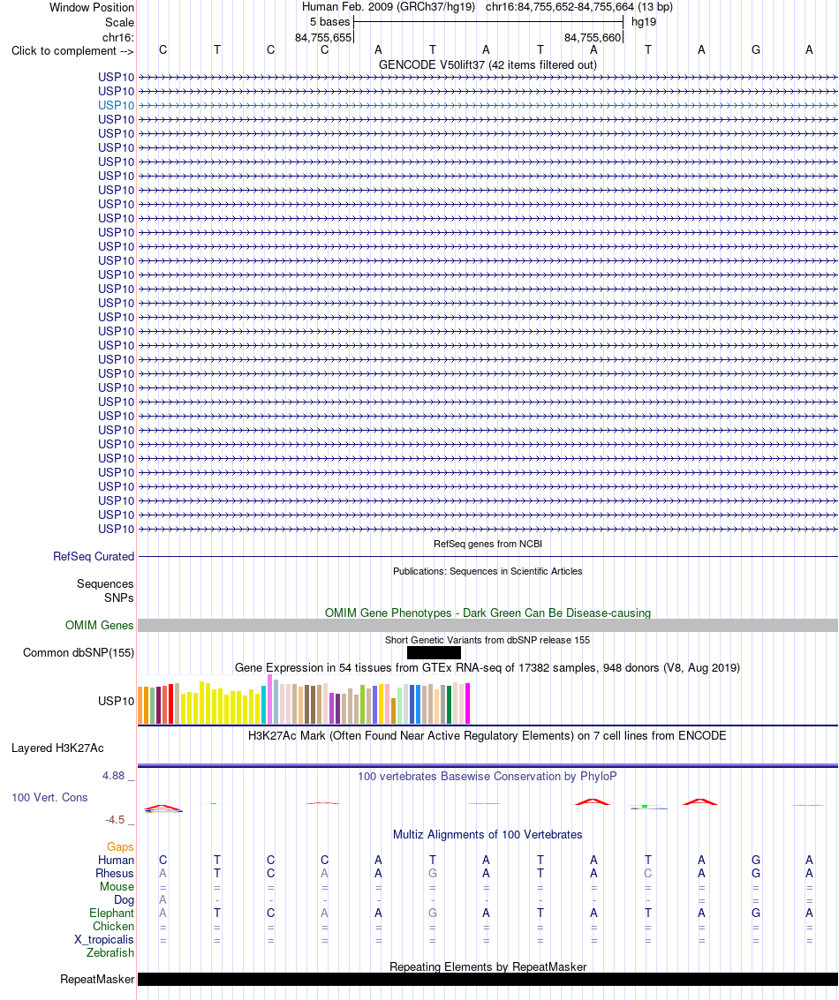Click the '5 bases' scale bar label
839x1000 pixels.
329,22
